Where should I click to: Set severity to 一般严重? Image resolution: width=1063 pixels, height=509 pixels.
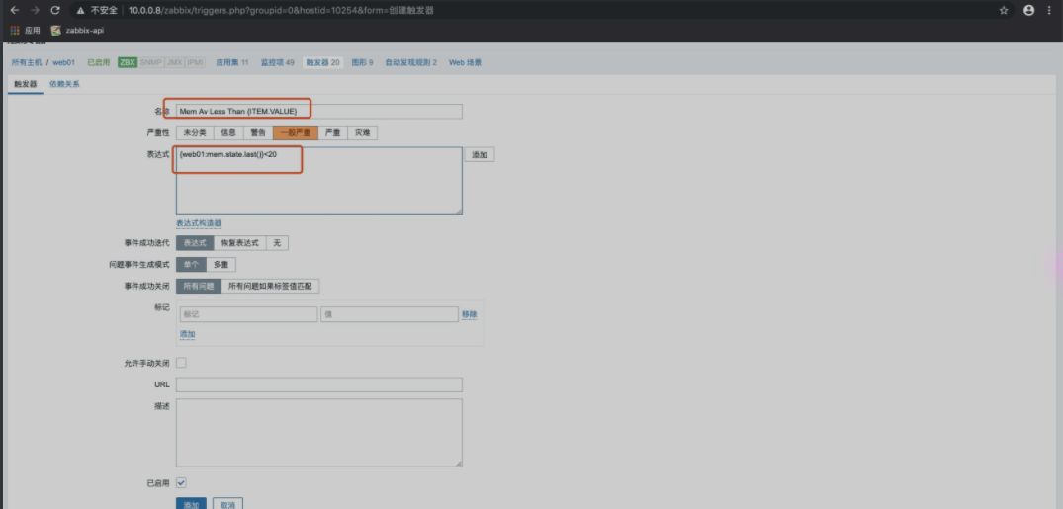295,132
